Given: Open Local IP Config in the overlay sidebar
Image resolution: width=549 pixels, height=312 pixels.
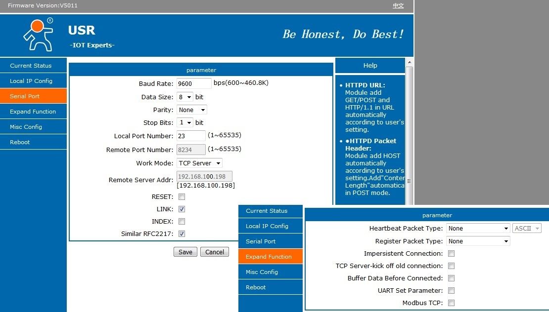Looking at the screenshot, I should coord(271,226).
